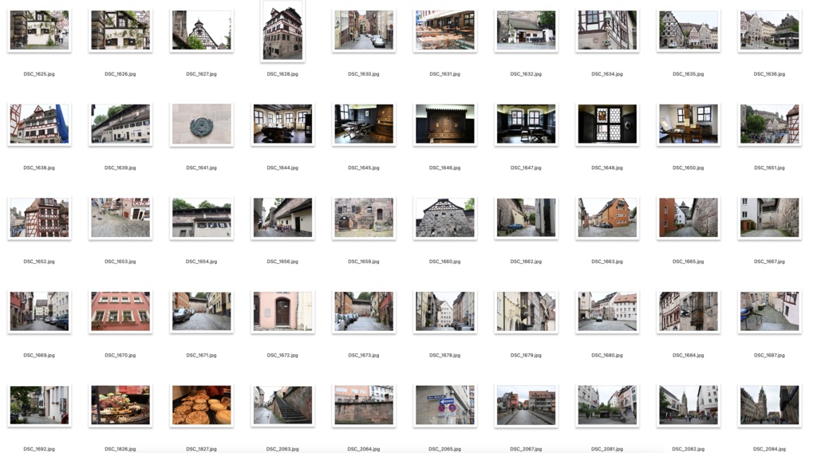The image size is (817, 453).
Task: Select the DSC_1625.jpg photo thumbnail
Action: point(39,30)
